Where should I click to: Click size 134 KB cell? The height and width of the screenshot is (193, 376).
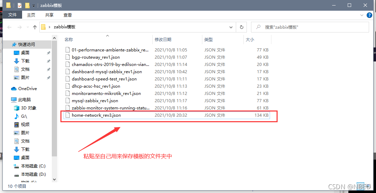261,115
